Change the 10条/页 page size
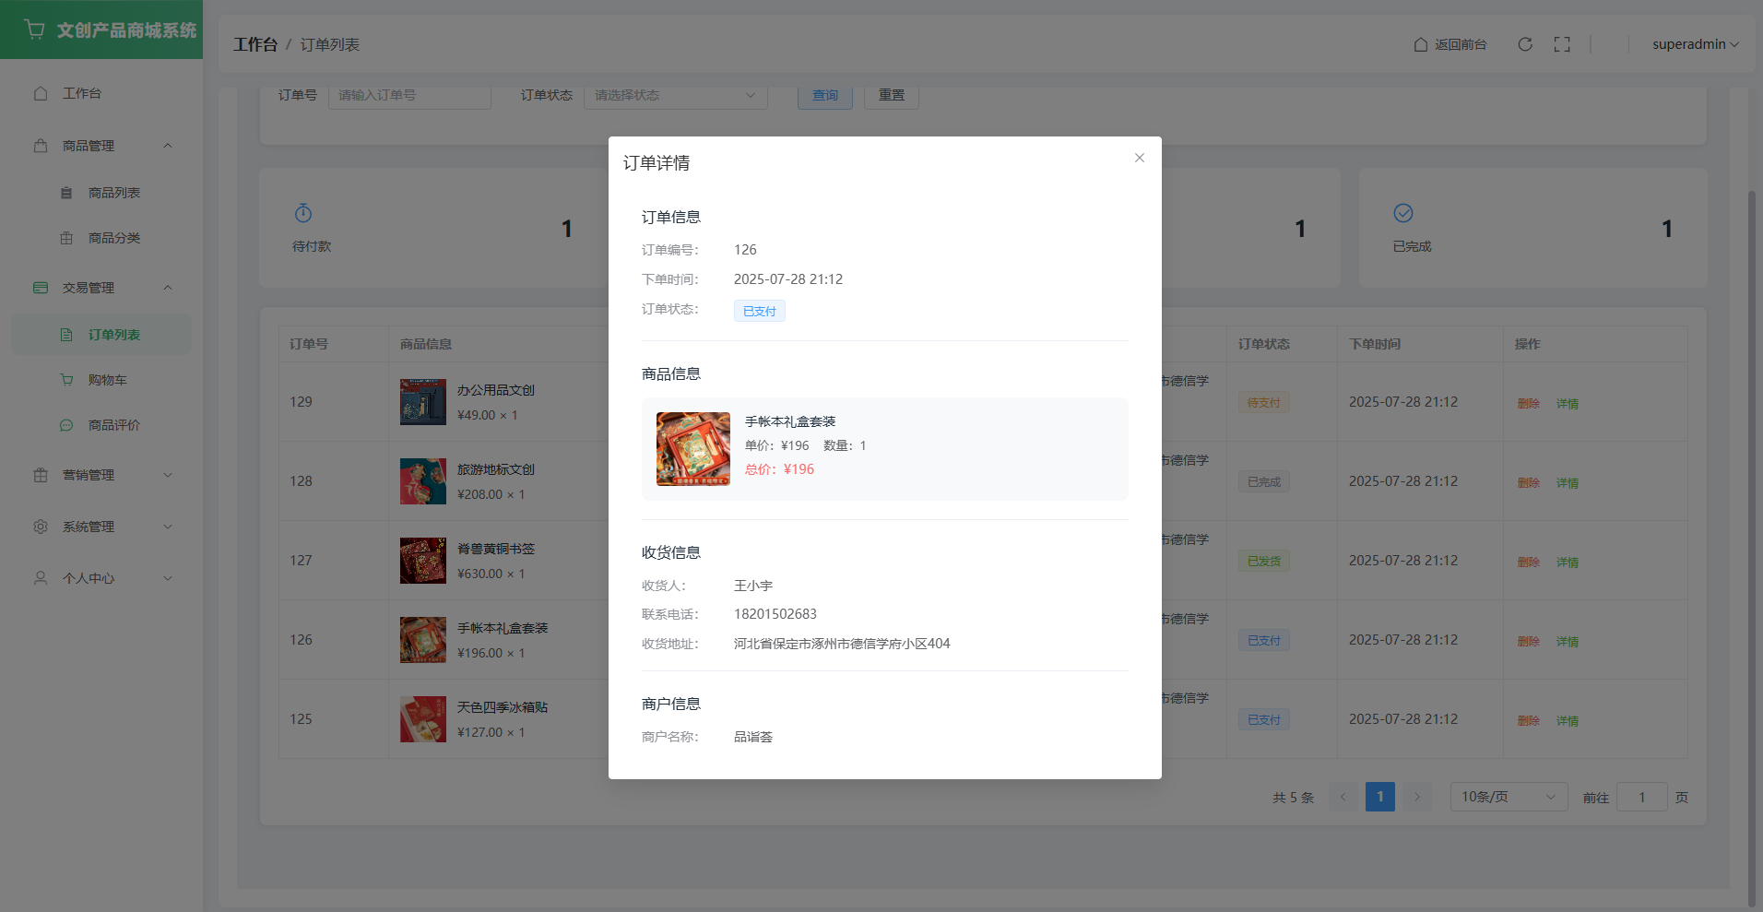 [x=1508, y=797]
